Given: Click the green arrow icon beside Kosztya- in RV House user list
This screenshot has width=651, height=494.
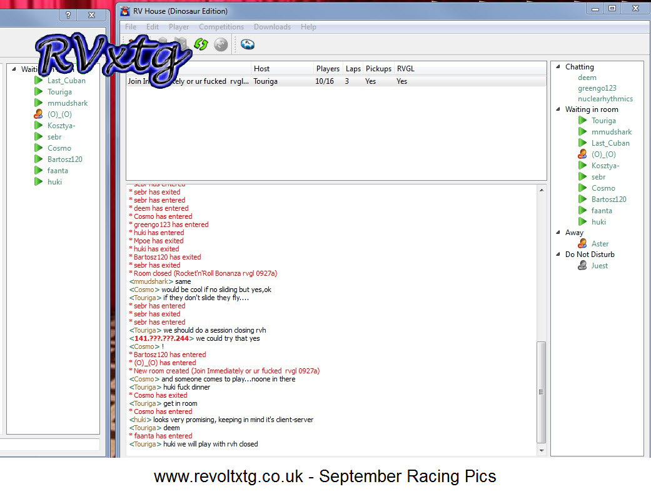Looking at the screenshot, I should 583,165.
